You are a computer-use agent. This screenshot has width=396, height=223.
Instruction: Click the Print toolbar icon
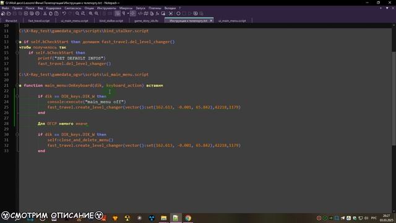37,14
